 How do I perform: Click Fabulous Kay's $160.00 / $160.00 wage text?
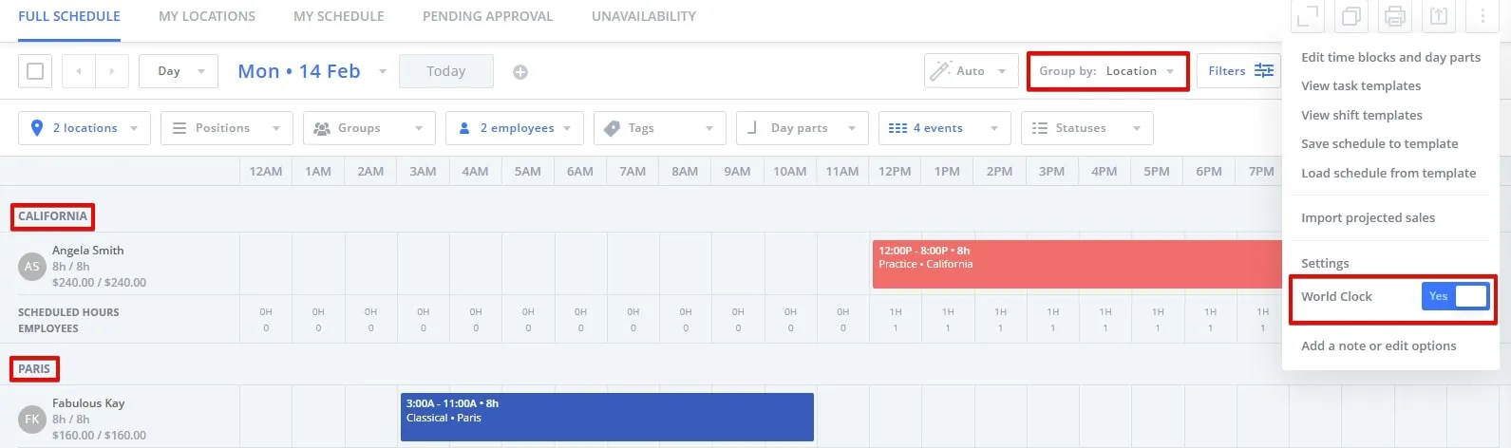coord(99,436)
